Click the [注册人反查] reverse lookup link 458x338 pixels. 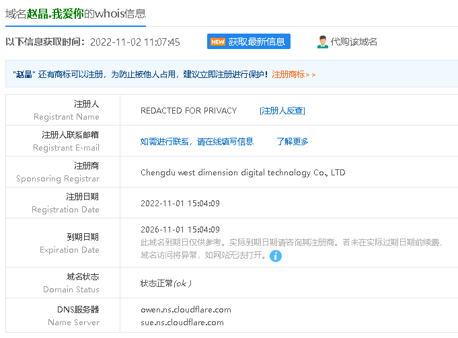[282, 110]
